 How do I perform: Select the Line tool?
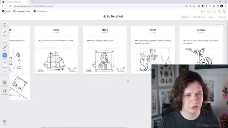click(5, 48)
